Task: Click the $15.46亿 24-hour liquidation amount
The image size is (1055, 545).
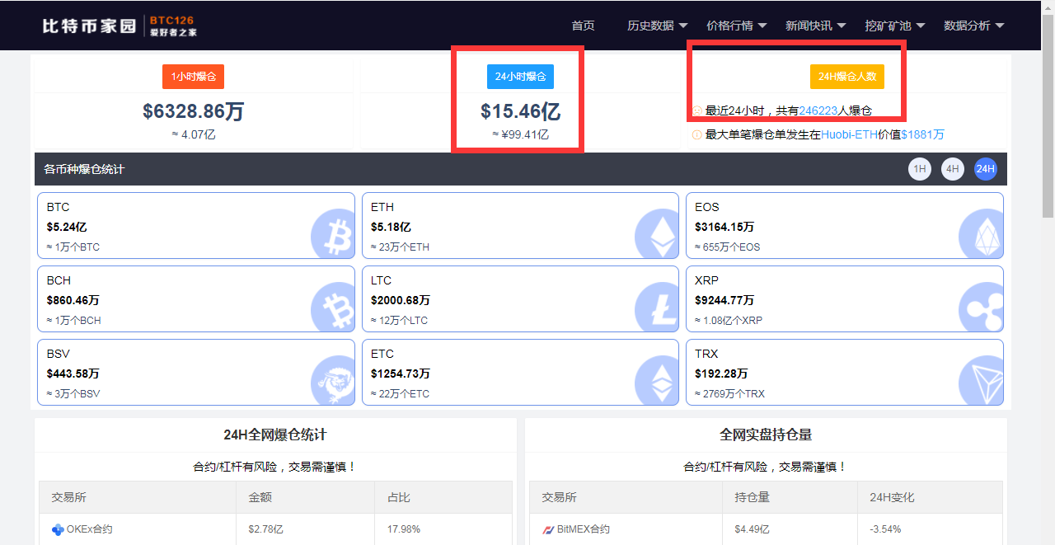Action: coord(520,111)
